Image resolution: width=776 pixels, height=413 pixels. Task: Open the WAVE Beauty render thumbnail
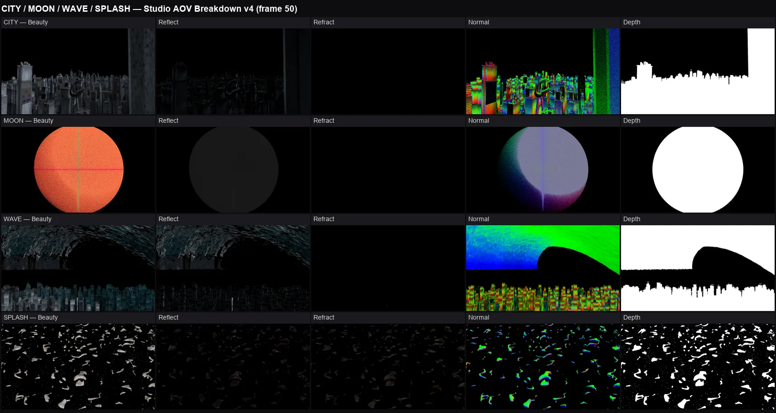pos(78,268)
